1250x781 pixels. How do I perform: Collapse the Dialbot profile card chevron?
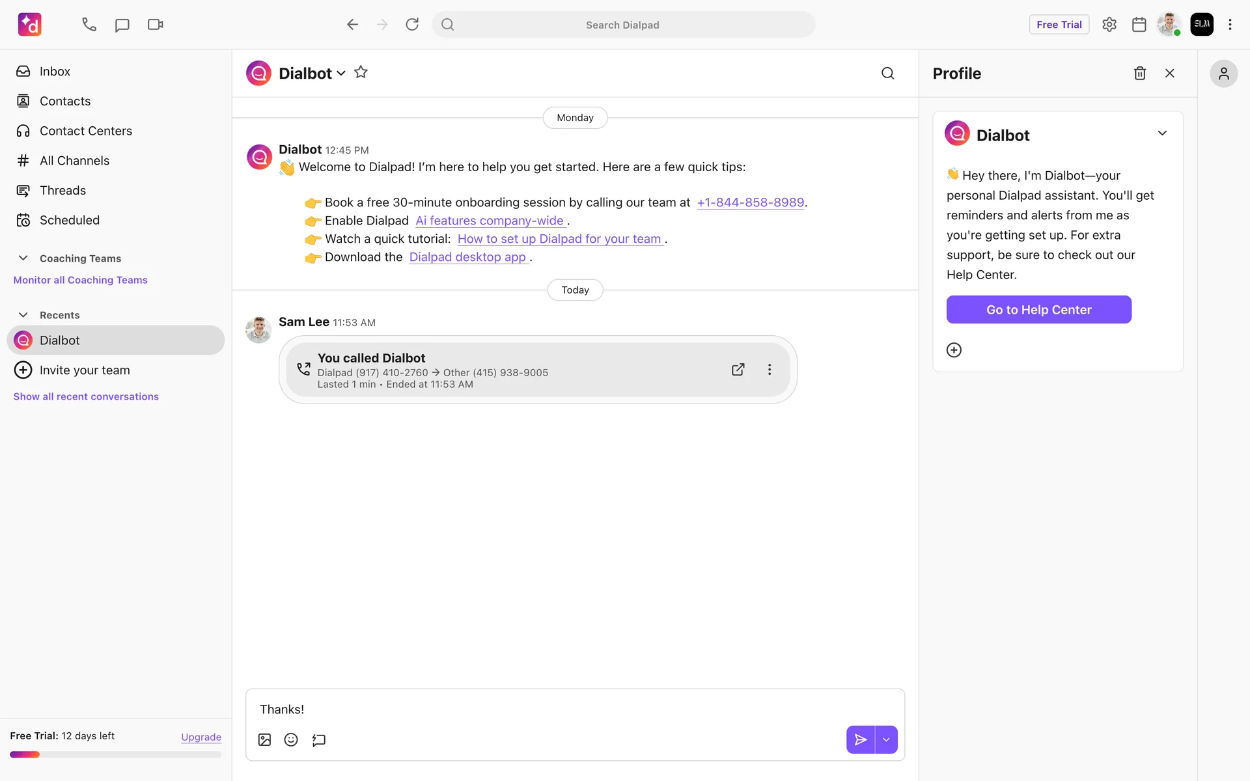pos(1162,133)
